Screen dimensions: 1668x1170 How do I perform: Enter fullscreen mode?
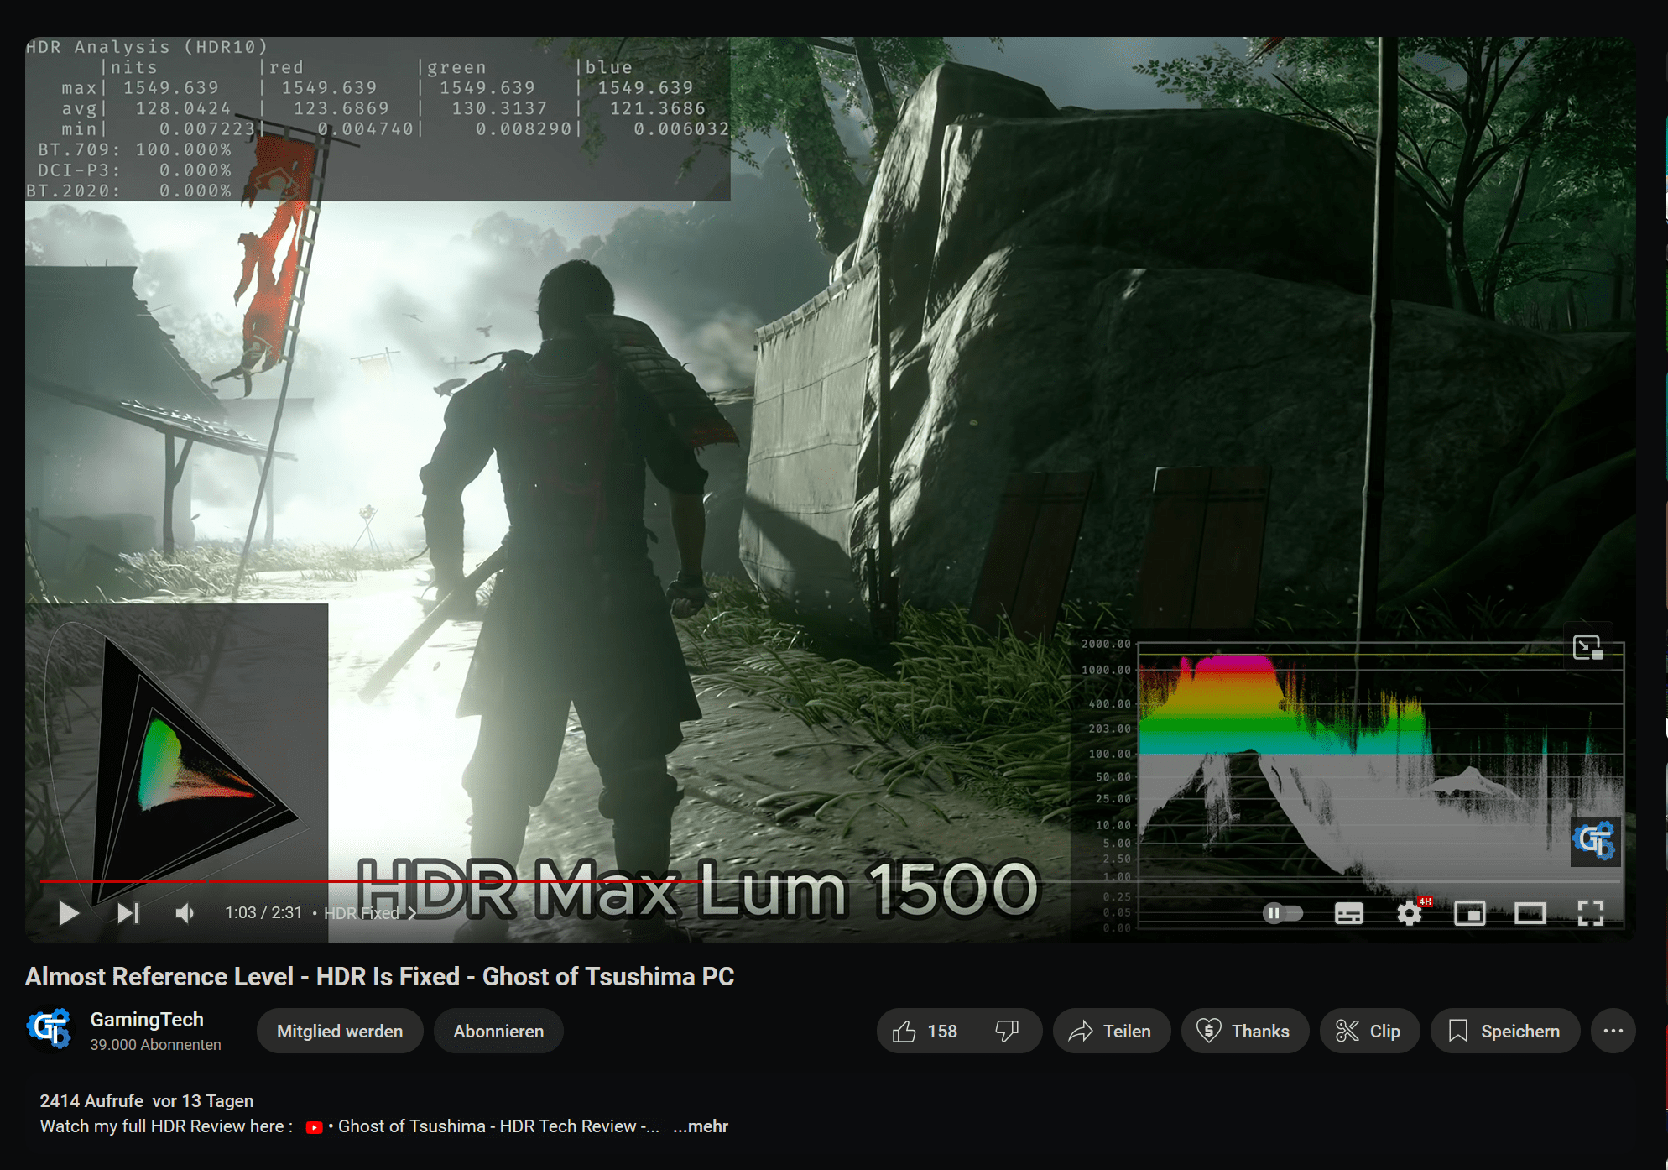coord(1590,913)
